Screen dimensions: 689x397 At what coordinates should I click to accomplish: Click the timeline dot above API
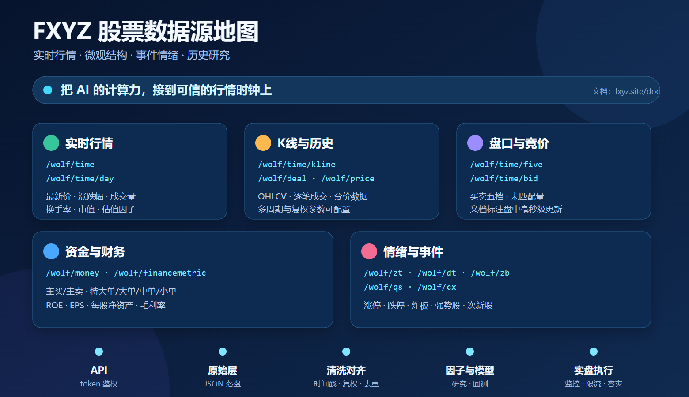(x=99, y=352)
